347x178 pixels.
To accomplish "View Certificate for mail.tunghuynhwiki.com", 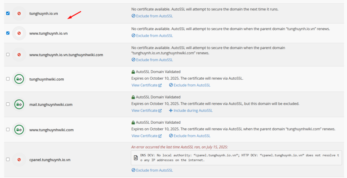I will (x=146, y=110).
